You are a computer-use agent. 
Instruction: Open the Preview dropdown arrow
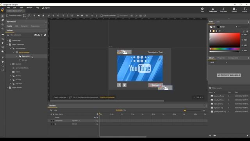pyautogui.click(x=236, y=9)
